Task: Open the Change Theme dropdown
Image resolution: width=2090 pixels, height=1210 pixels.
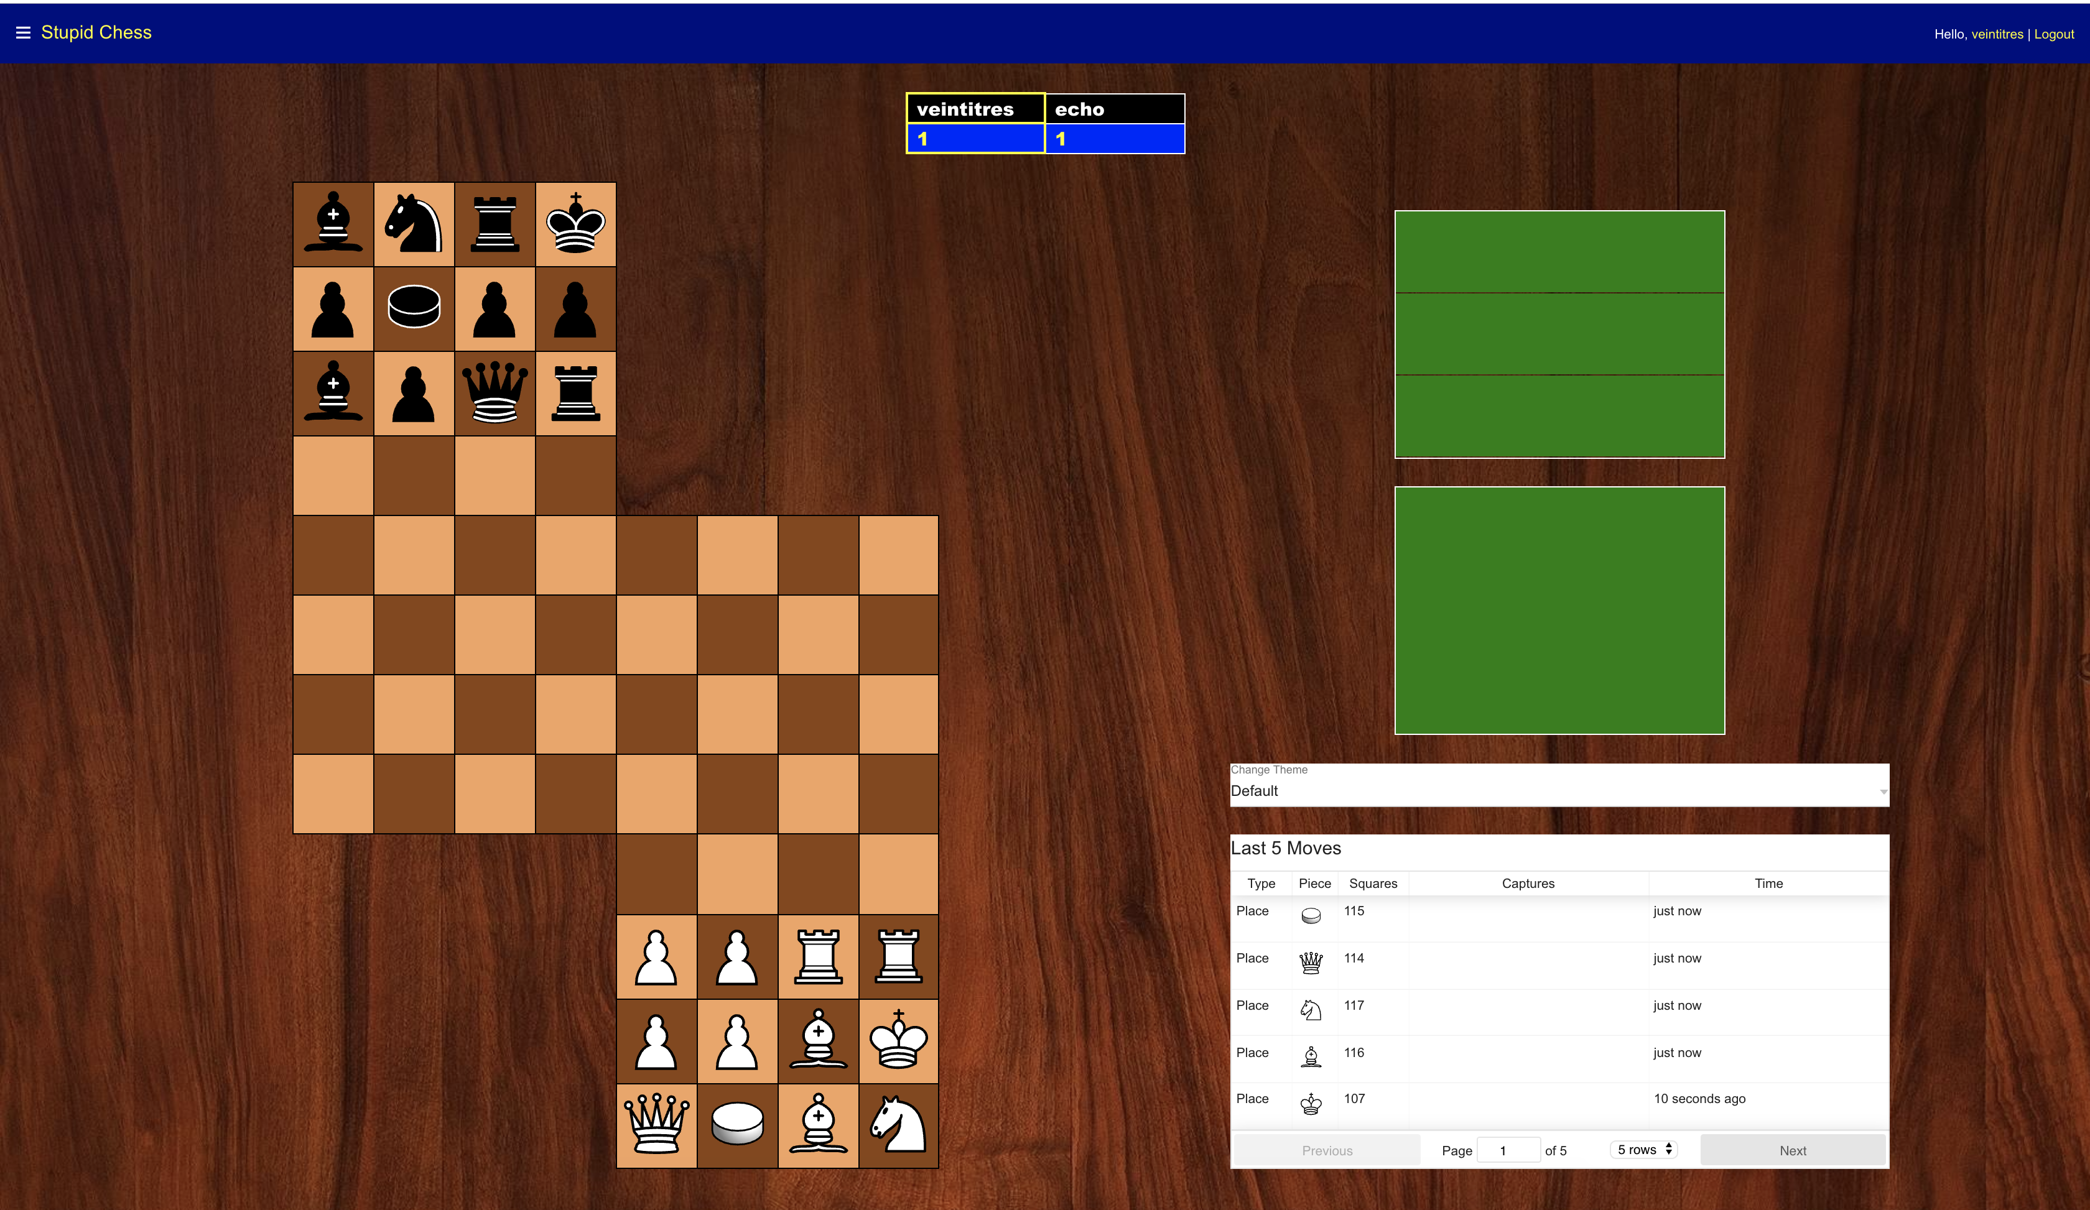Action: click(1558, 791)
